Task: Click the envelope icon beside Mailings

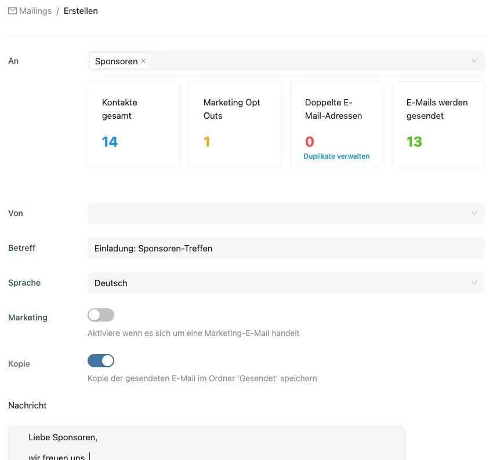Action: [x=12, y=11]
